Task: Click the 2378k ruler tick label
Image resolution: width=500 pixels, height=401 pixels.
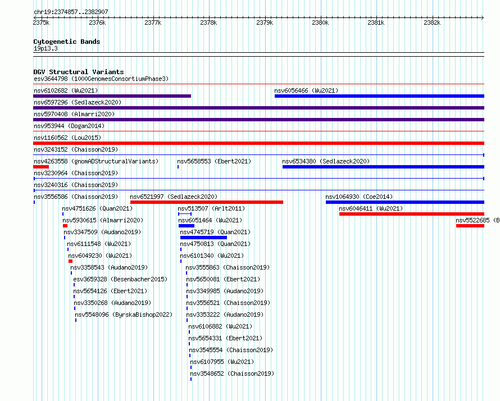Action: (x=208, y=22)
